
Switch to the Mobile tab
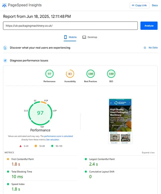pos(70,37)
